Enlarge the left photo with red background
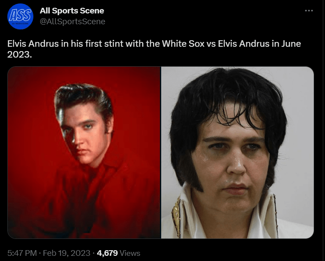325x261 pixels. (84, 152)
